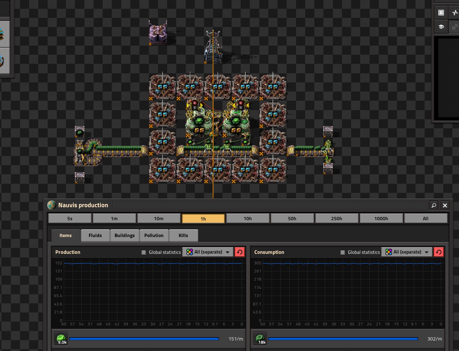Close the Nauvis production window
The width and height of the screenshot is (459, 351).
(445, 205)
